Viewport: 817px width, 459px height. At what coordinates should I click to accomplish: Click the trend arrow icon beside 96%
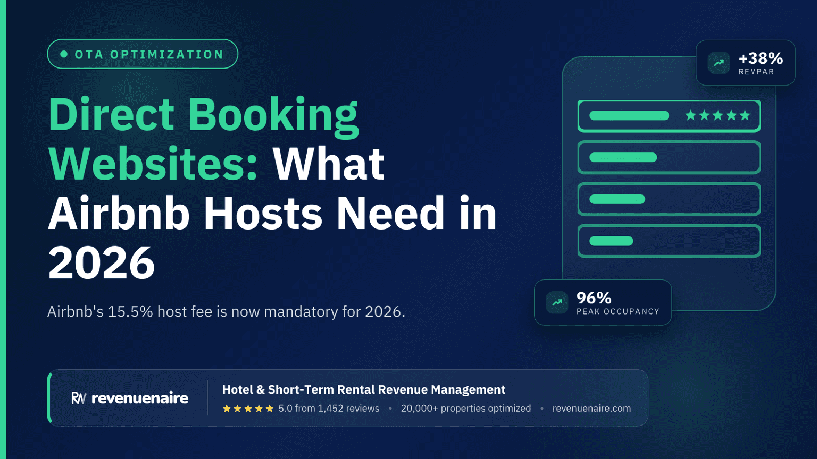click(x=557, y=302)
